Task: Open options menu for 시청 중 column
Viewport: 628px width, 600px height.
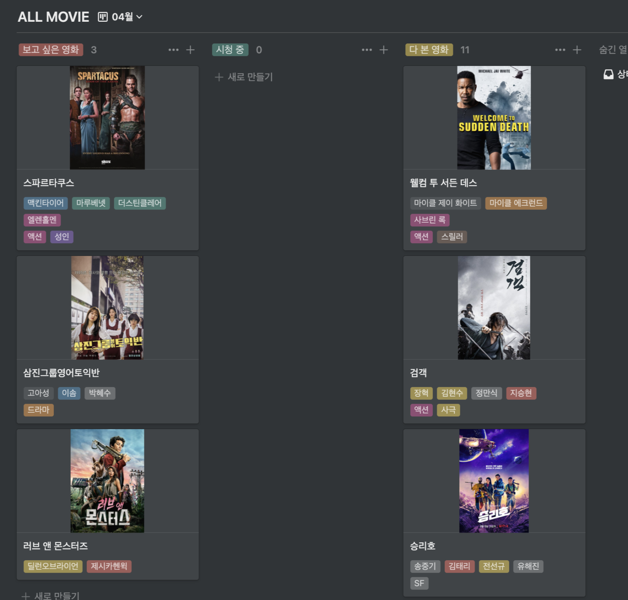Action: click(x=367, y=50)
